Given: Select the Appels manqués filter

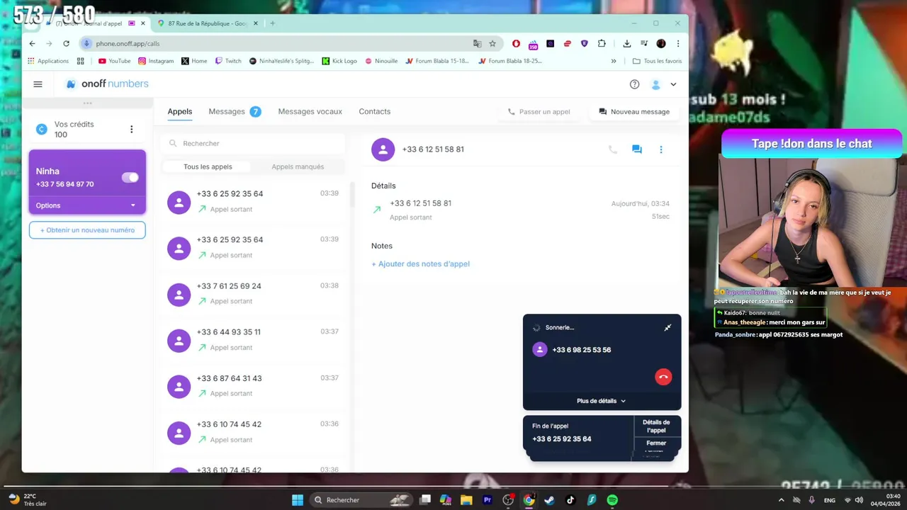Looking at the screenshot, I should pos(298,166).
